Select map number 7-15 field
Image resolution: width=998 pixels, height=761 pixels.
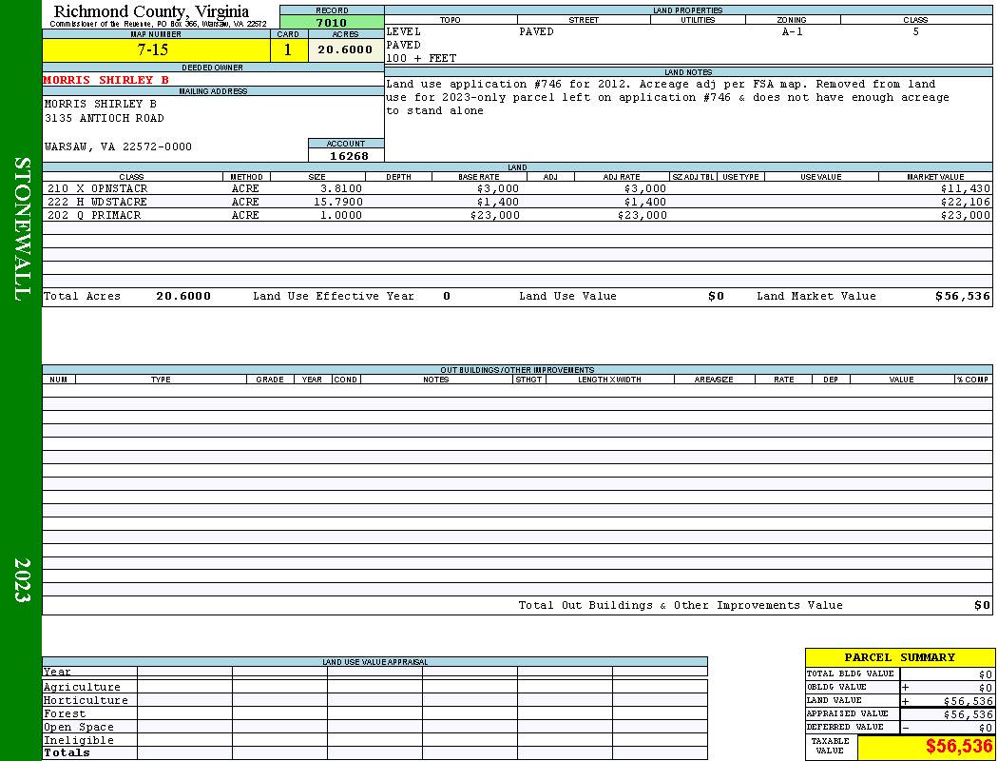156,49
